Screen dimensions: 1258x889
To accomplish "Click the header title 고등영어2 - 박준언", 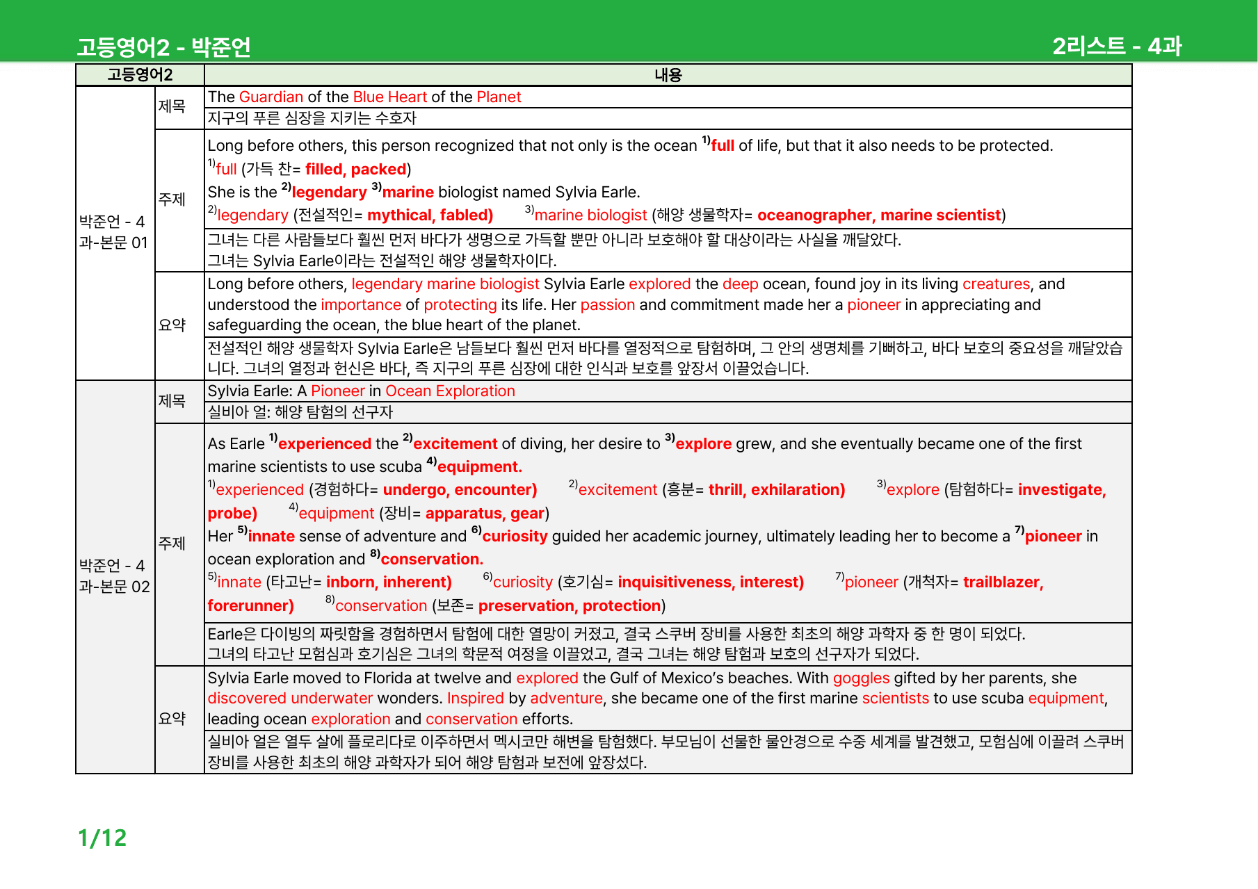I will (x=163, y=47).
